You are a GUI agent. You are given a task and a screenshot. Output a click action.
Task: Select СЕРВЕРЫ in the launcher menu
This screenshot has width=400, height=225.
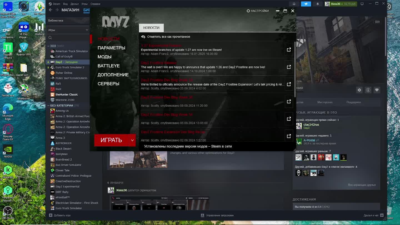point(108,84)
